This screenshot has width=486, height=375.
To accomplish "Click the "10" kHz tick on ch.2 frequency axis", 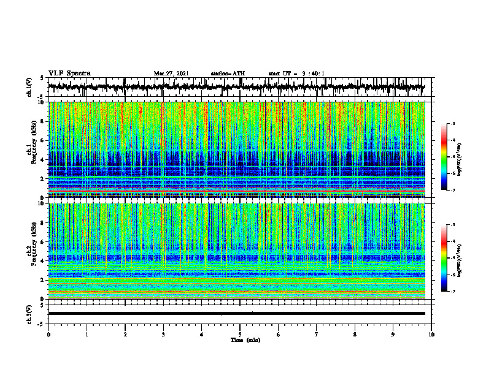I will click(41, 203).
